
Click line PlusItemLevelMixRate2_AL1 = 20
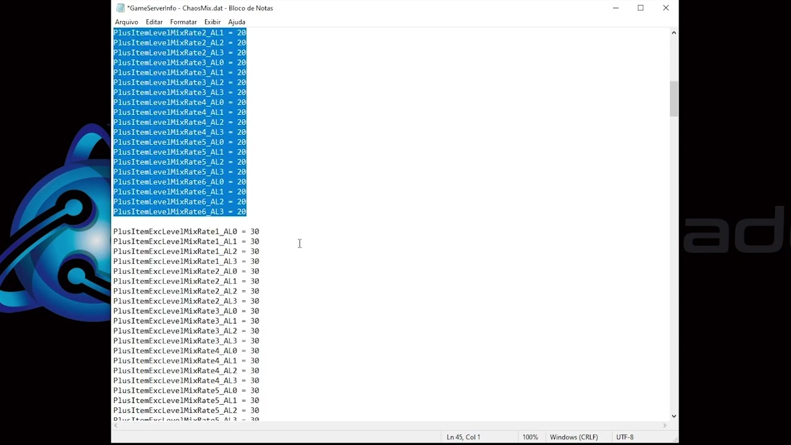coord(180,33)
